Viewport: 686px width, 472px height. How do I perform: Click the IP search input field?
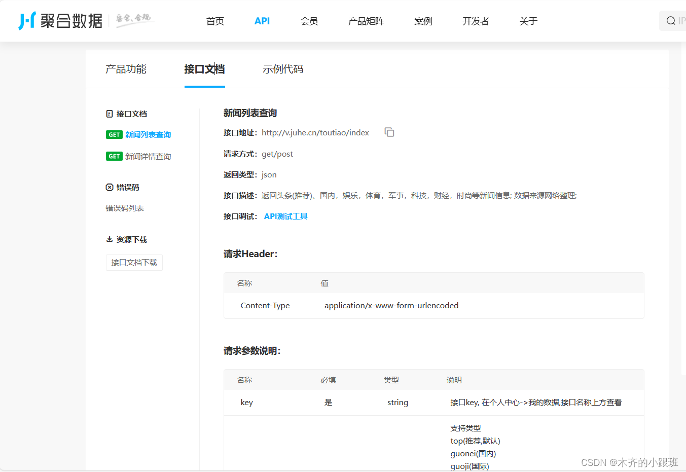(x=679, y=21)
